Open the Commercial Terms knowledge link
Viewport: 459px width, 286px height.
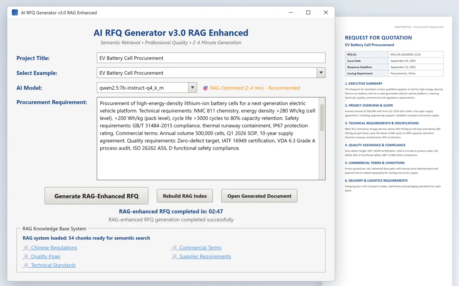click(x=200, y=247)
